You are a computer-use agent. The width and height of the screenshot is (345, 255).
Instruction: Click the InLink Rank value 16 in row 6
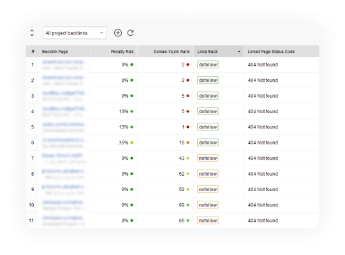coord(182,143)
